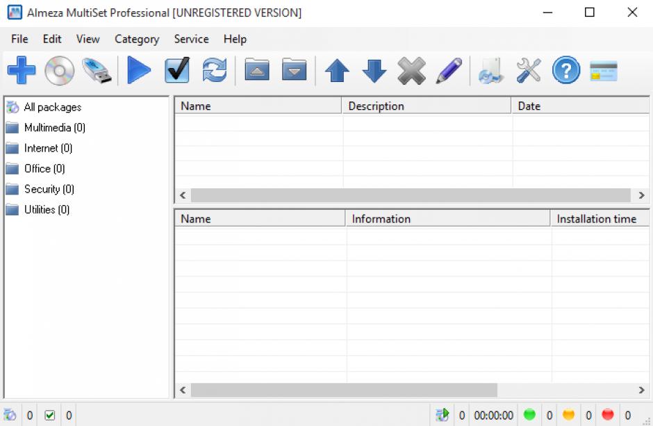Click right arrow of bottom list scrollbar
653x426 pixels.
[641, 390]
